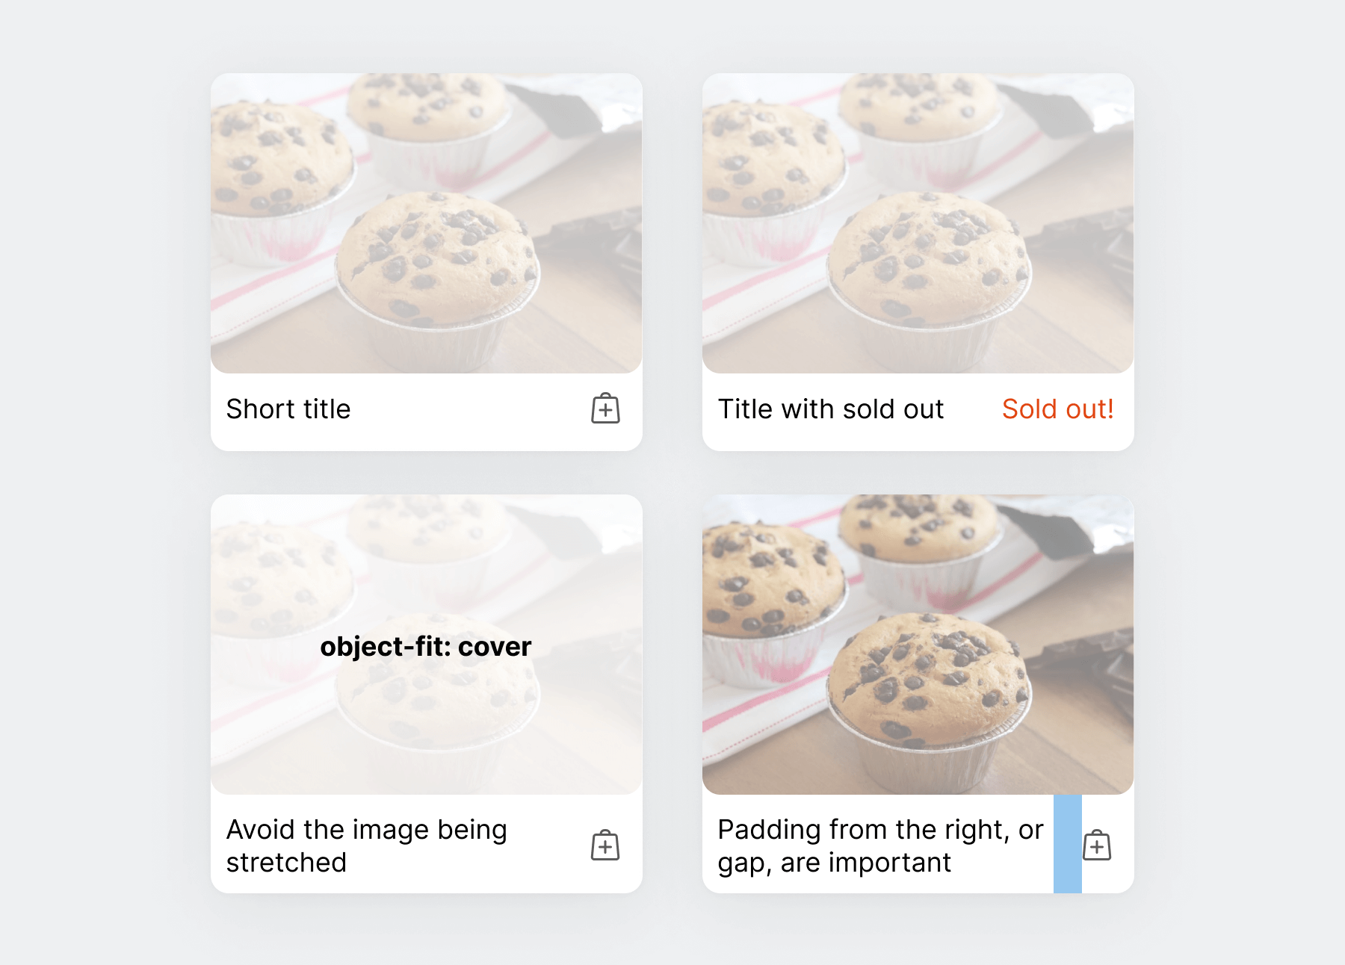Click the Short title text
Image resolution: width=1345 pixels, height=965 pixels.
288,409
